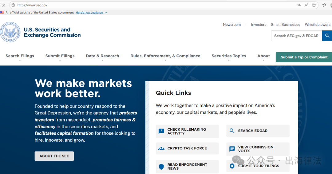
Task: Open Rules, Enforcement, & Compliance menu
Action: click(165, 56)
